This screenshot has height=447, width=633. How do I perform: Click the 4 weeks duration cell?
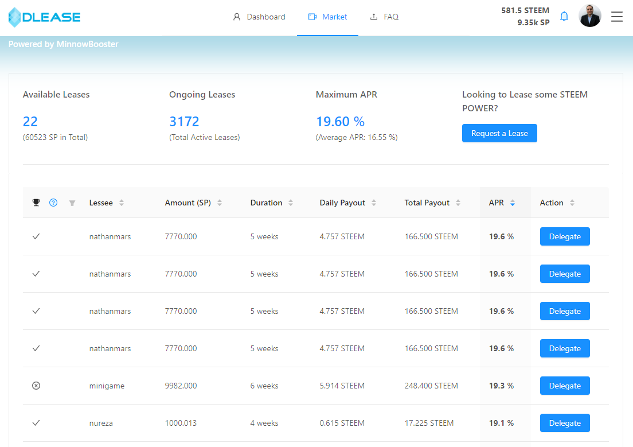[x=264, y=423]
